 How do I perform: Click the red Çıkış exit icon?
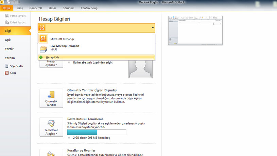pos(7,73)
